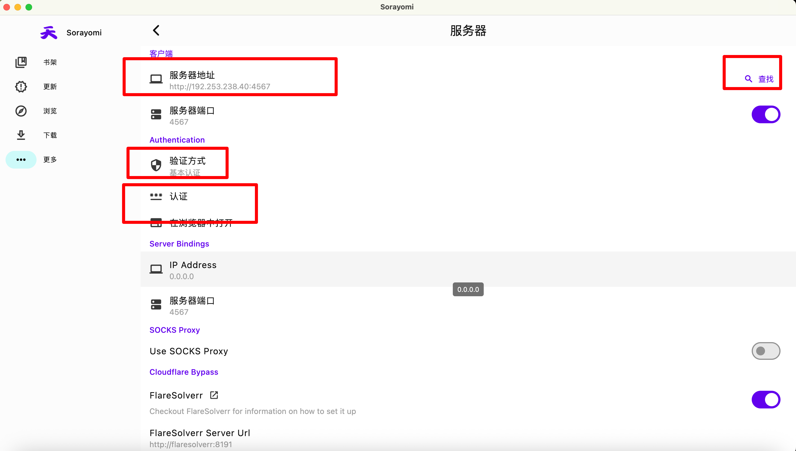Open the 认证 credentials entry
Image resolution: width=796 pixels, height=451 pixels.
click(178, 196)
